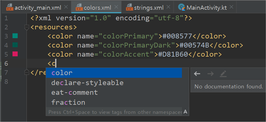Viewport: 266px width, 122px height.
Task: Open the colorPrimary gutter color swatch
Action: [x=15, y=36]
